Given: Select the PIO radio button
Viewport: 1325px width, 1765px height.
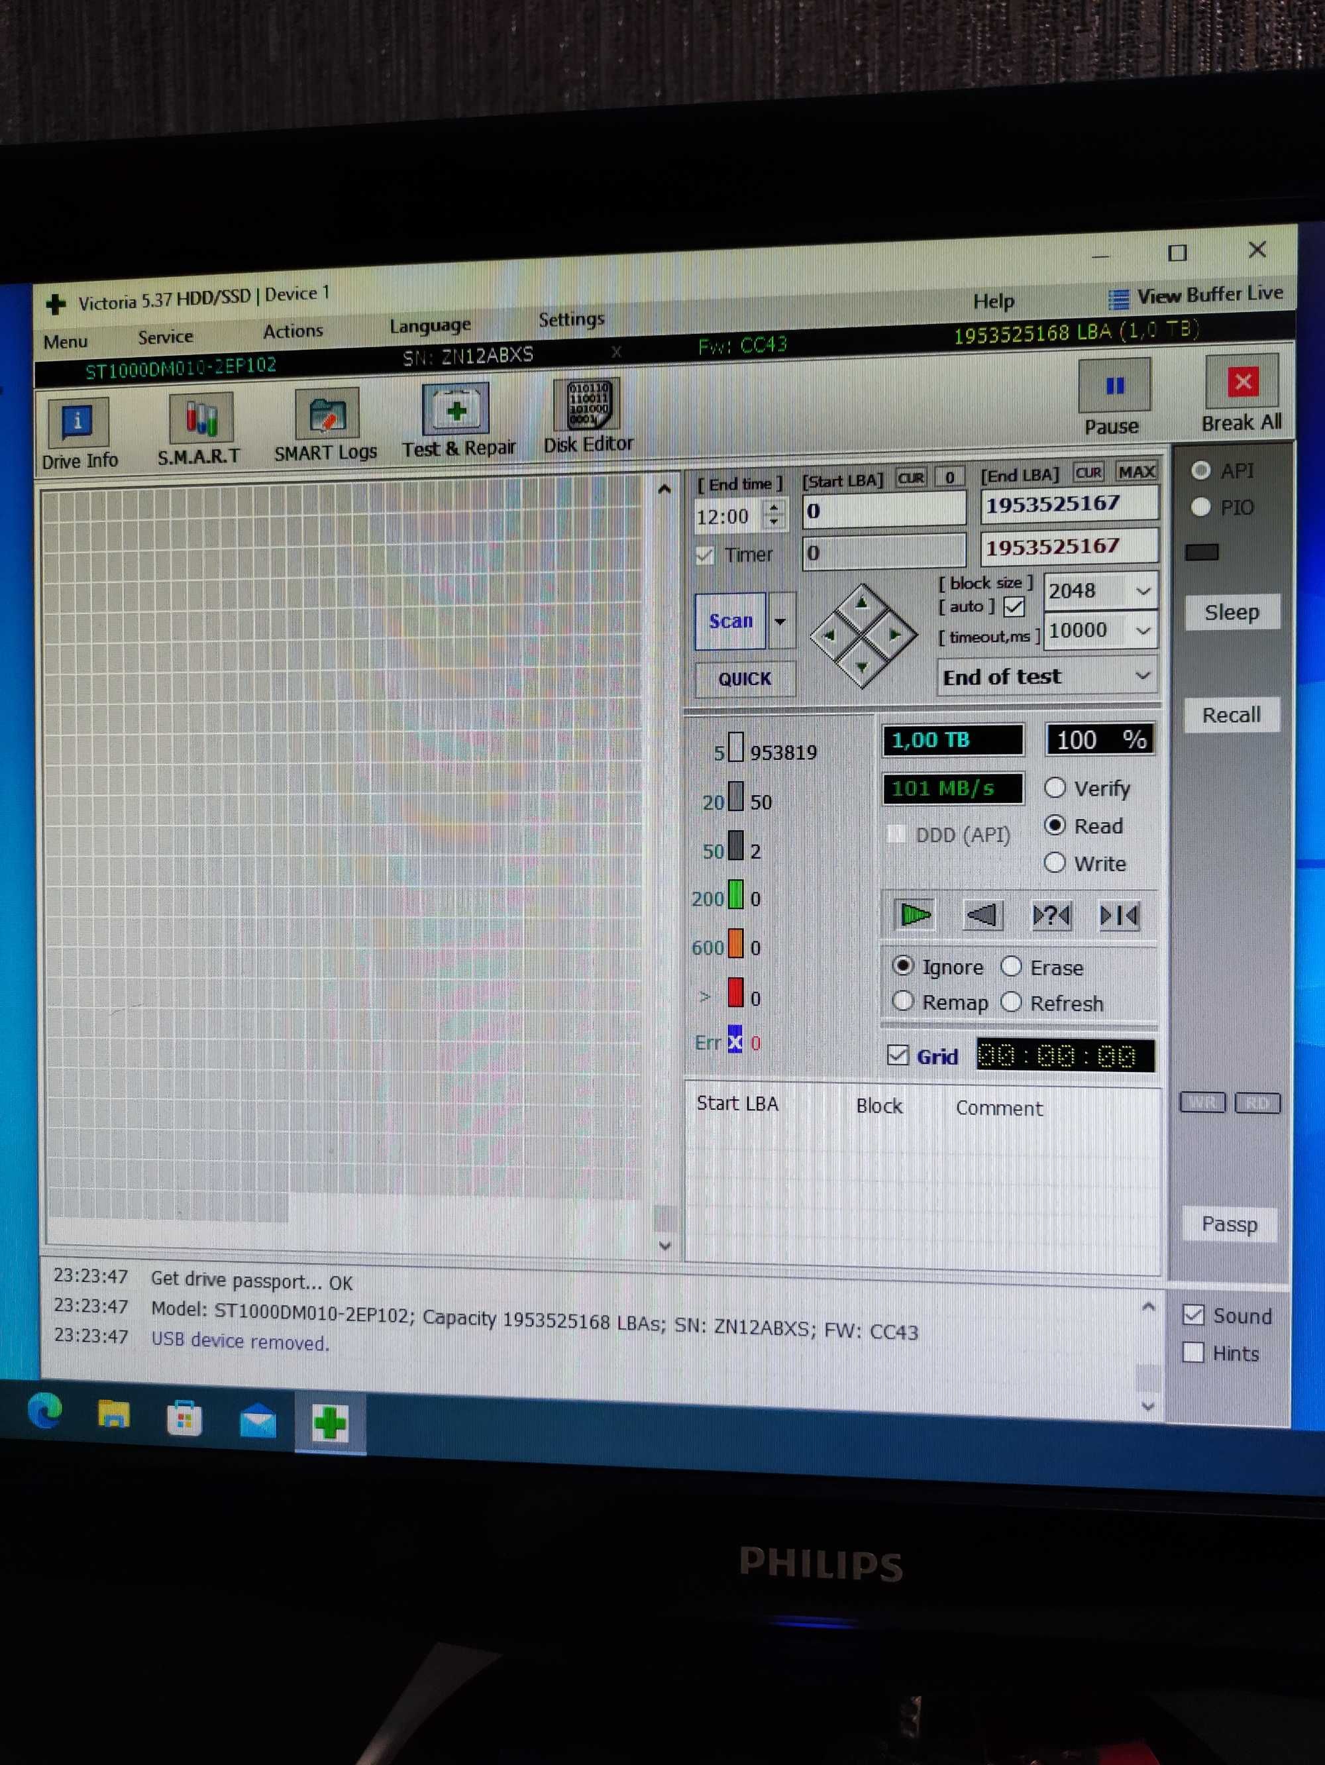Looking at the screenshot, I should (1200, 507).
